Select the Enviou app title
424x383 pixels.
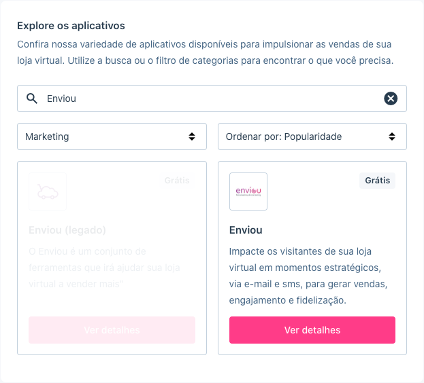point(246,230)
